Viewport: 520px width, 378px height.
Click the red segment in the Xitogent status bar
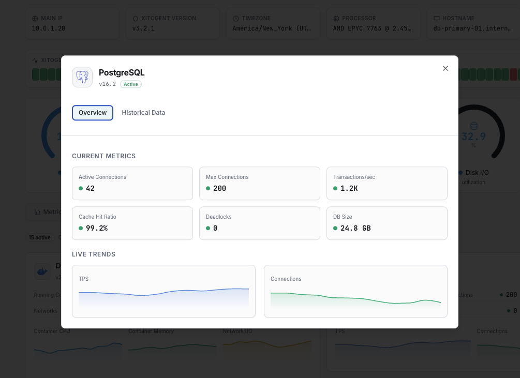click(514, 74)
